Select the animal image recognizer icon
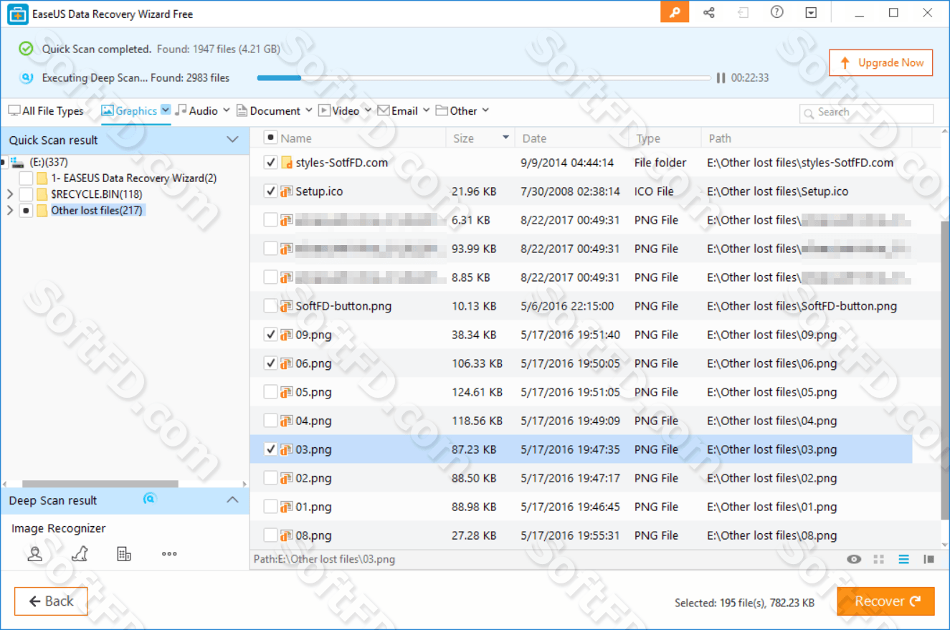 tap(80, 553)
